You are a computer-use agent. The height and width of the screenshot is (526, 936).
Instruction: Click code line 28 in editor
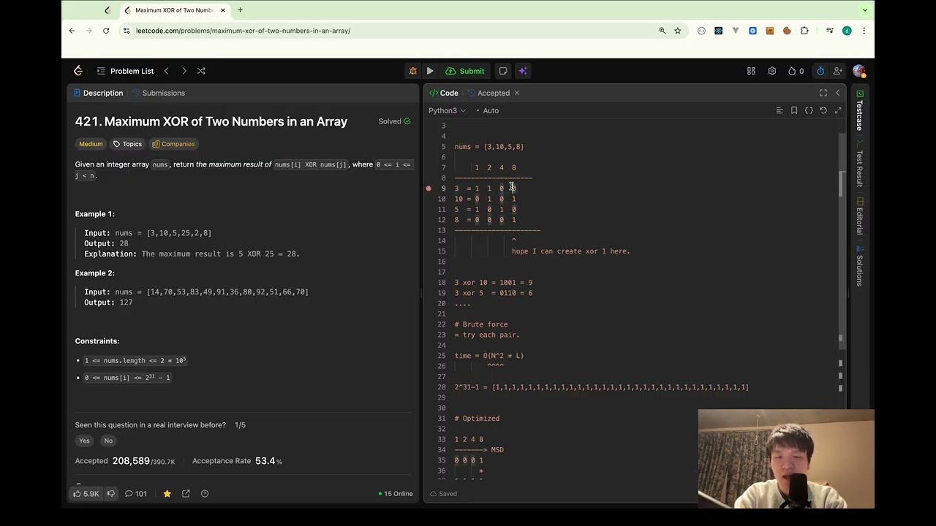(x=601, y=387)
